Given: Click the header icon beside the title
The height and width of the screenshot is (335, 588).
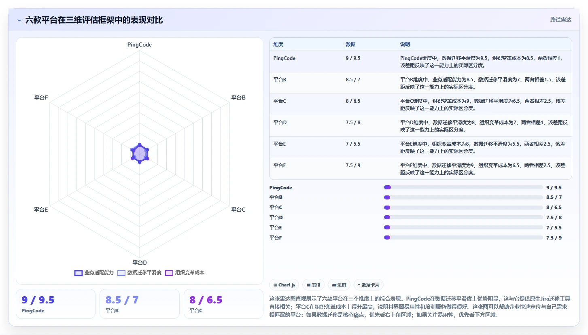Looking at the screenshot, I should [x=19, y=20].
